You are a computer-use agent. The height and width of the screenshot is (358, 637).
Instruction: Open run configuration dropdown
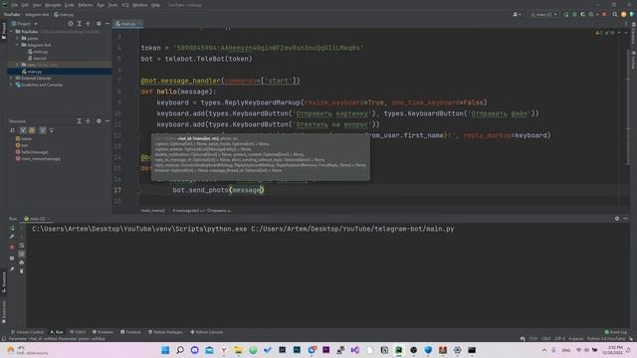coord(544,14)
